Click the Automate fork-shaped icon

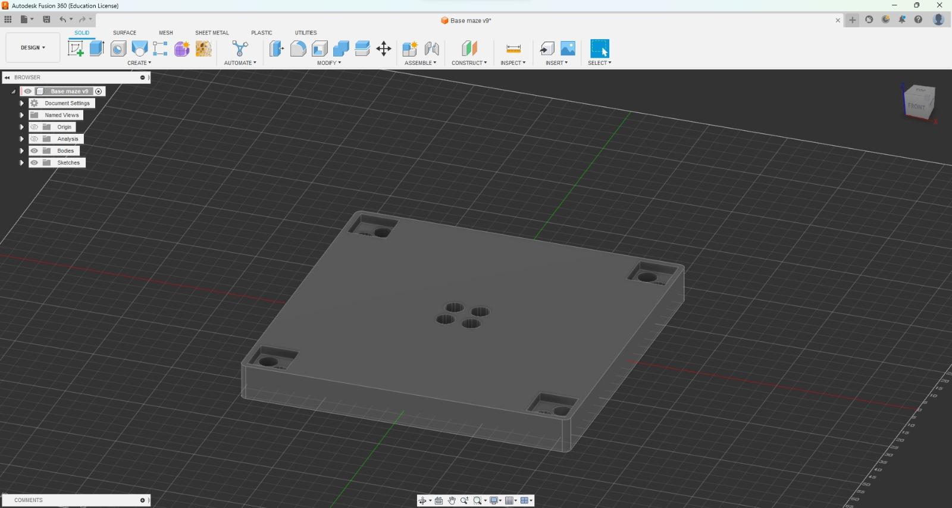tap(240, 49)
